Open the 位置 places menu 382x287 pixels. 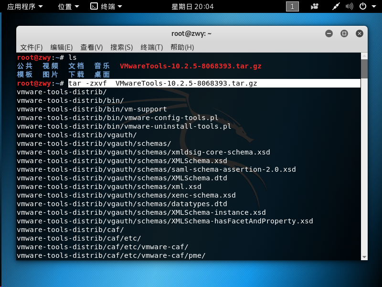[x=68, y=6]
